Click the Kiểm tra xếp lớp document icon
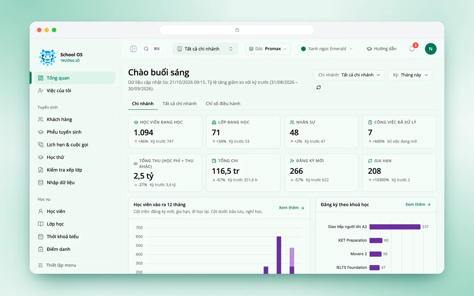The height and width of the screenshot is (296, 474). [41, 170]
